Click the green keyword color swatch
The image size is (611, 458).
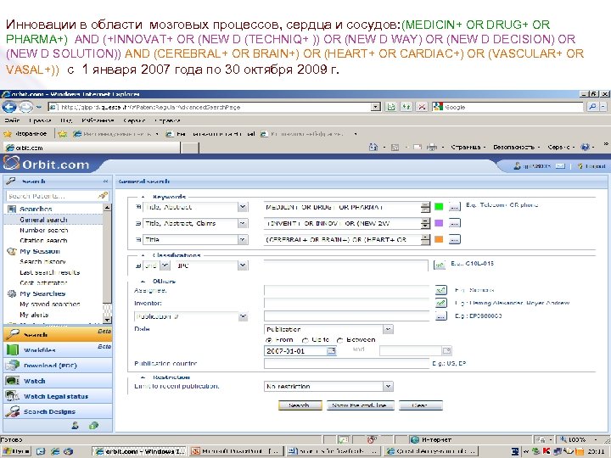click(x=439, y=207)
